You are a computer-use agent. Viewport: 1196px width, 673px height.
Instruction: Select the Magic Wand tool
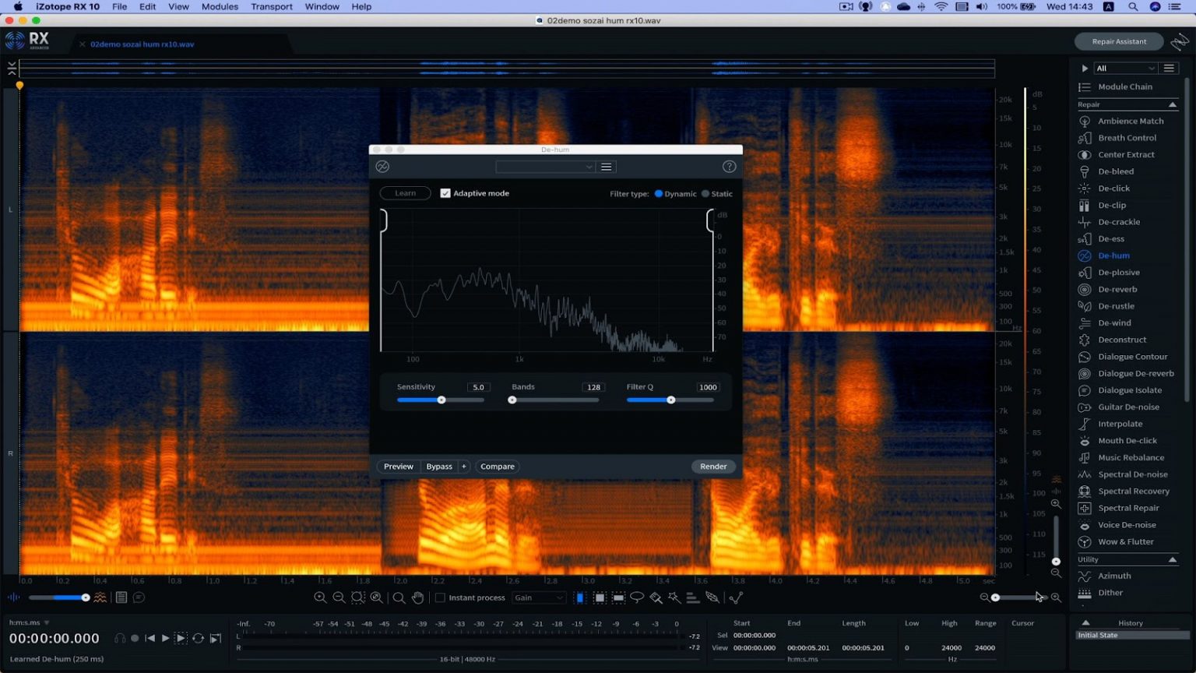pyautogui.click(x=674, y=597)
